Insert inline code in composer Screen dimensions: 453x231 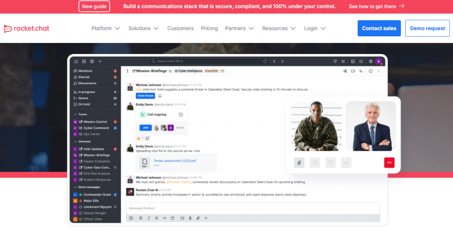(165, 218)
